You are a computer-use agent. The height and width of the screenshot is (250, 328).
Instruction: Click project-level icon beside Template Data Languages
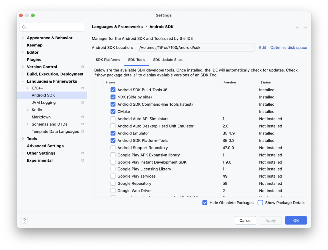click(x=82, y=131)
